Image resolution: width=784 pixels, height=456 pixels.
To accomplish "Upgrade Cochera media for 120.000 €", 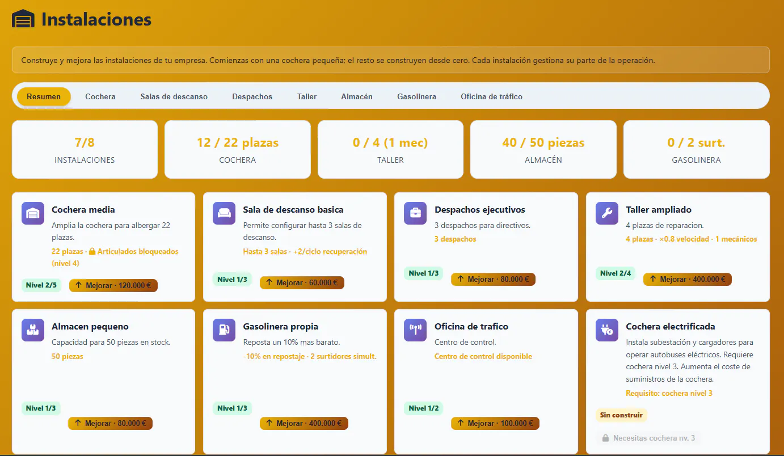I will pyautogui.click(x=113, y=285).
